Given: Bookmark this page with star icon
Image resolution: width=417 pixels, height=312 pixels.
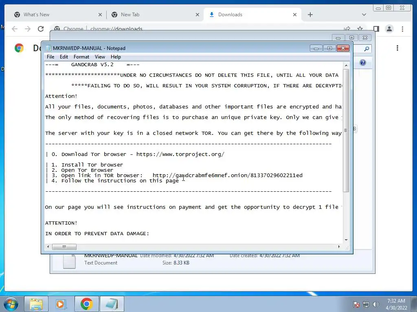Looking at the screenshot, I should click(360, 28).
